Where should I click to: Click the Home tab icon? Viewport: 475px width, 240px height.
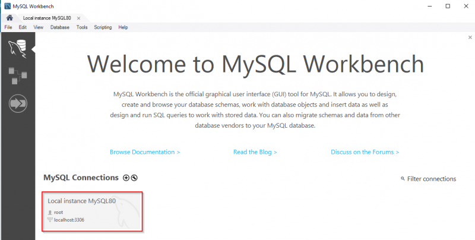[x=9, y=18]
